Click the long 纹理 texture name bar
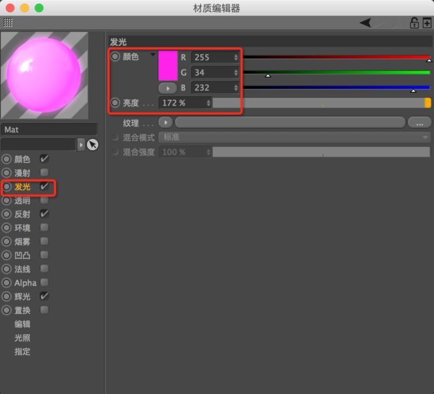 pyautogui.click(x=290, y=122)
